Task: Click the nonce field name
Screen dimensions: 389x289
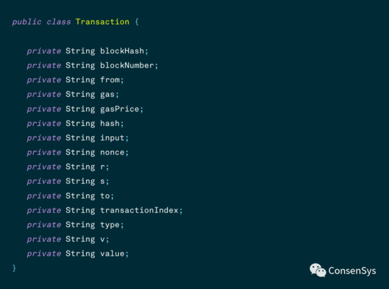Action: [112, 152]
